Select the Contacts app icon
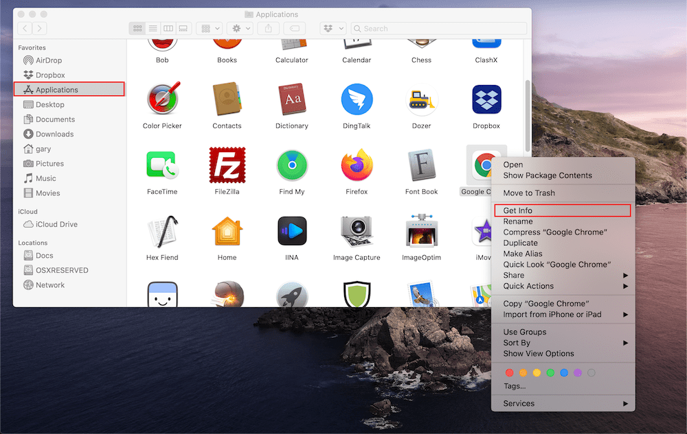Viewport: 687px width, 434px height. tap(227, 99)
